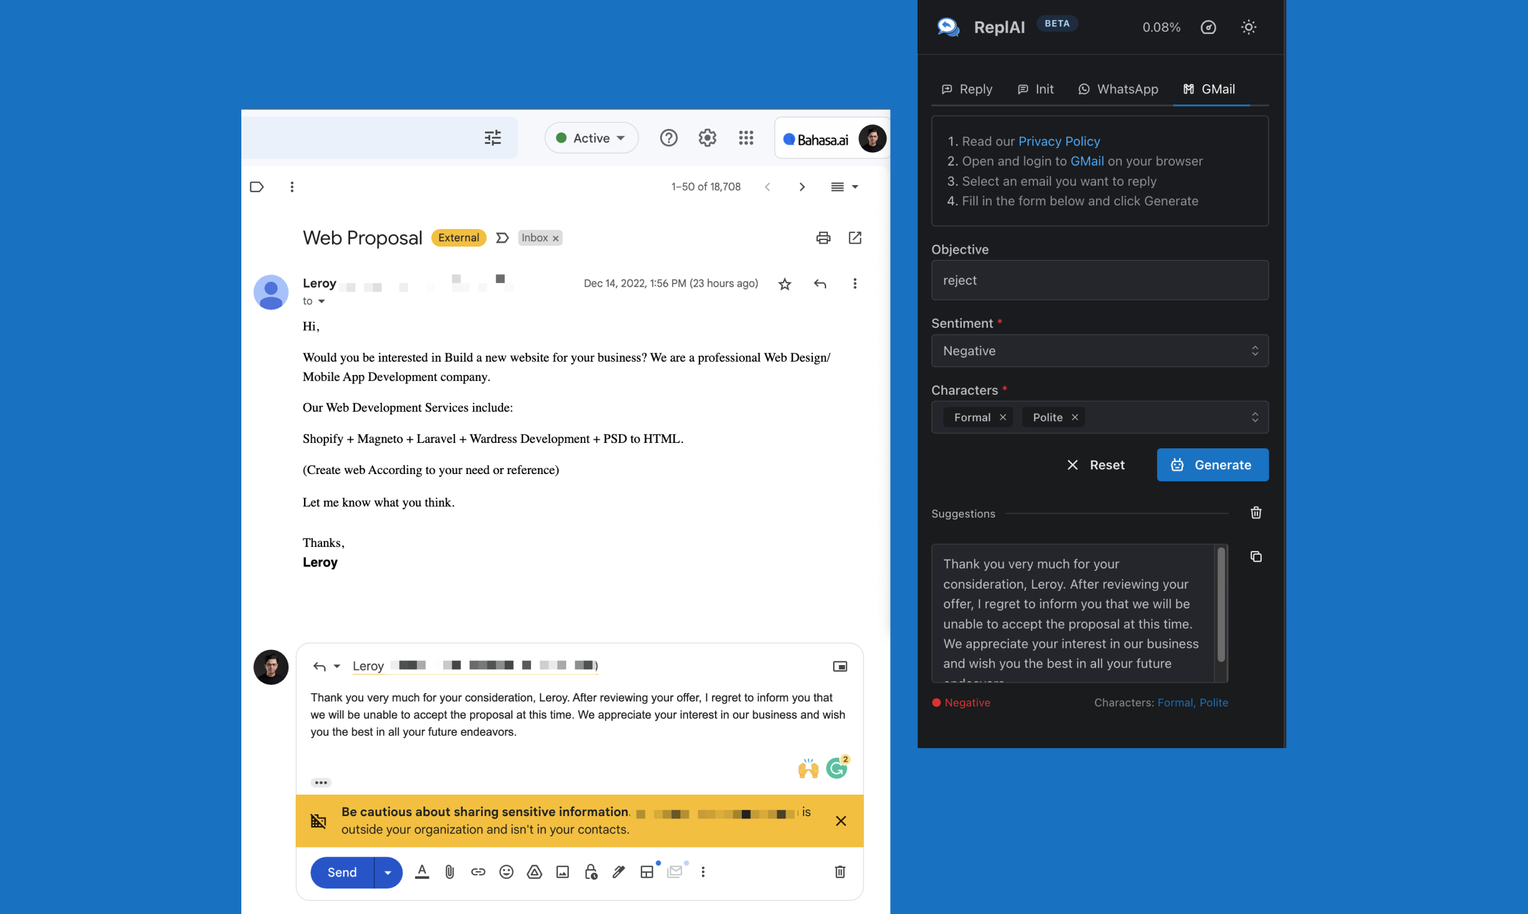Toggle important marker next to External
This screenshot has width=1528, height=914.
[x=502, y=238]
